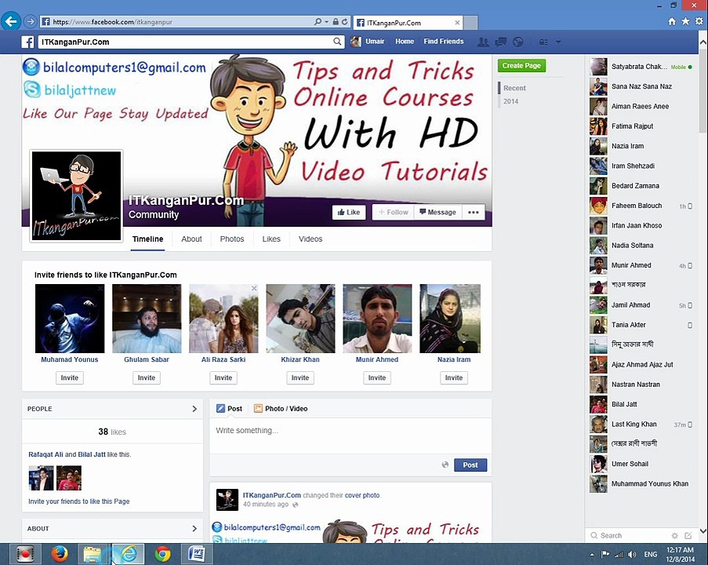
Task: Click the screen recorder taskbar icon
Action: 25,554
